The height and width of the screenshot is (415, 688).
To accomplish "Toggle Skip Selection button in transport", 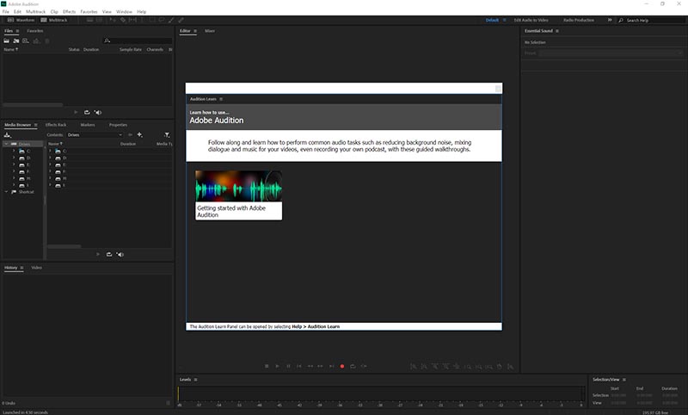I will click(364, 366).
